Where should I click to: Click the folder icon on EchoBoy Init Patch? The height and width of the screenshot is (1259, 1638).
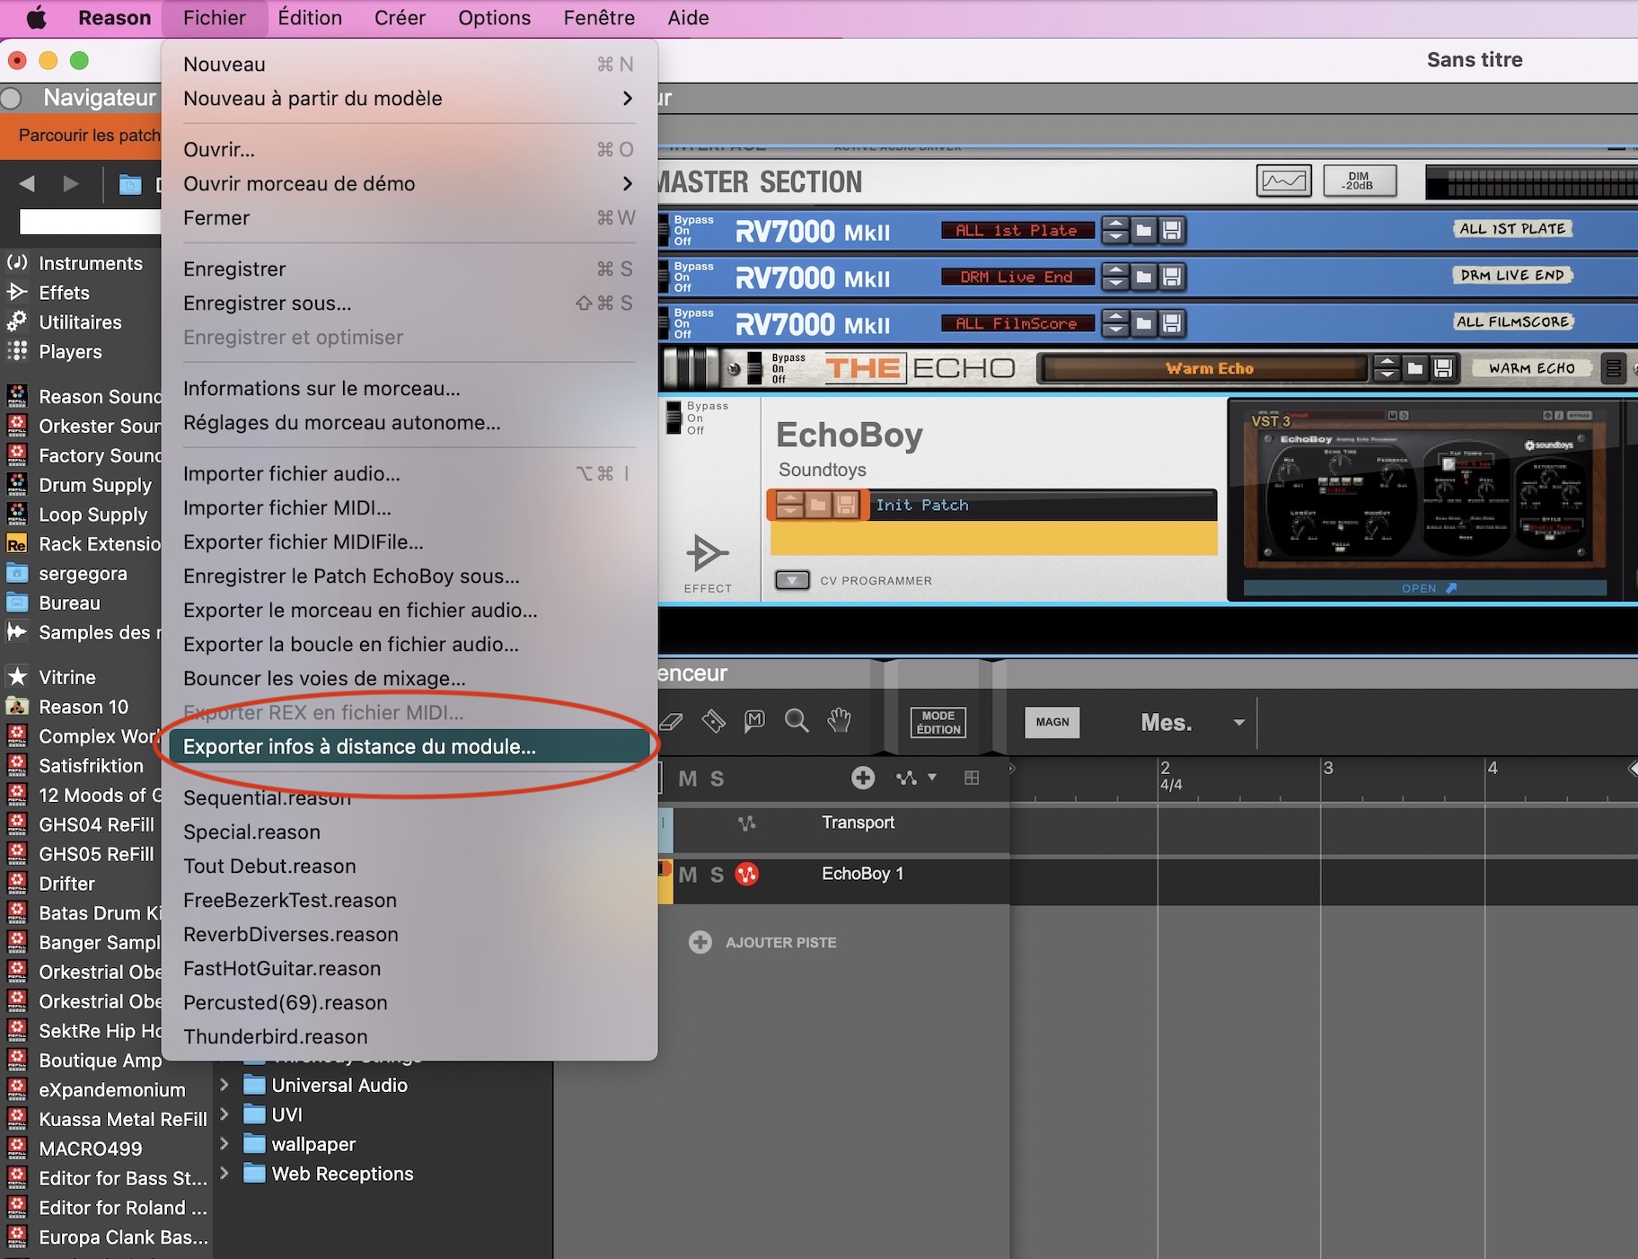click(818, 506)
